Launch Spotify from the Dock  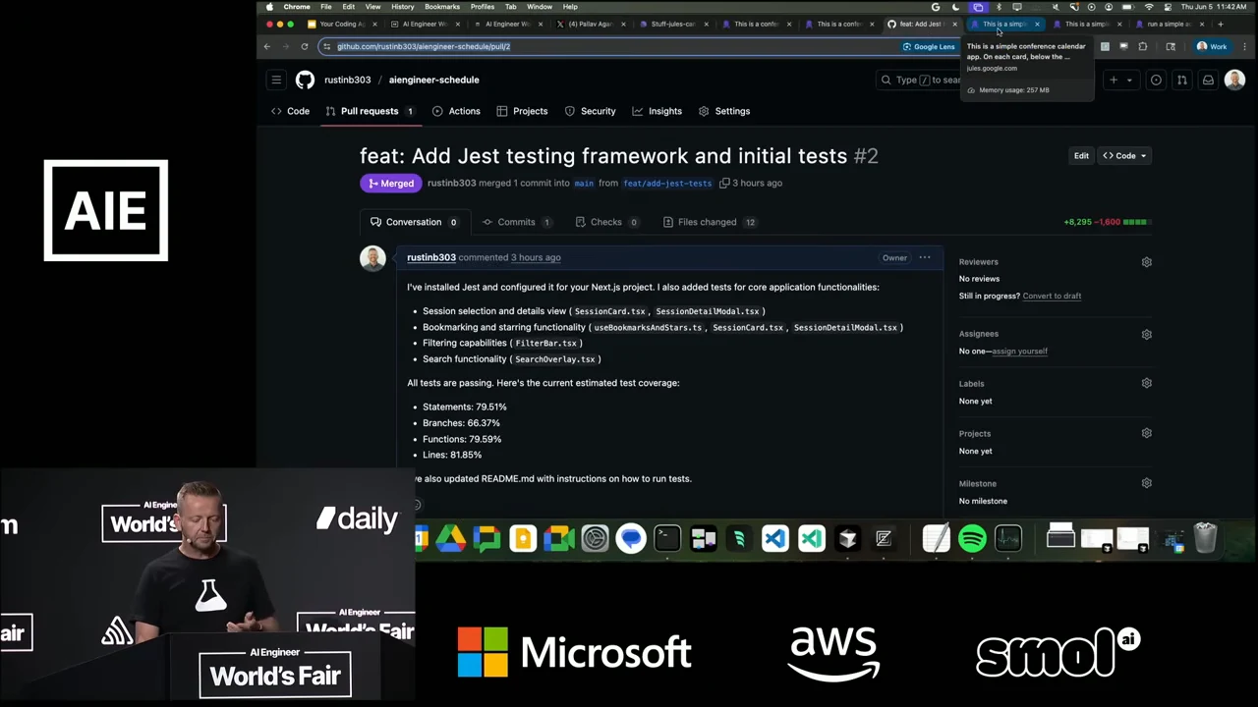(x=972, y=538)
